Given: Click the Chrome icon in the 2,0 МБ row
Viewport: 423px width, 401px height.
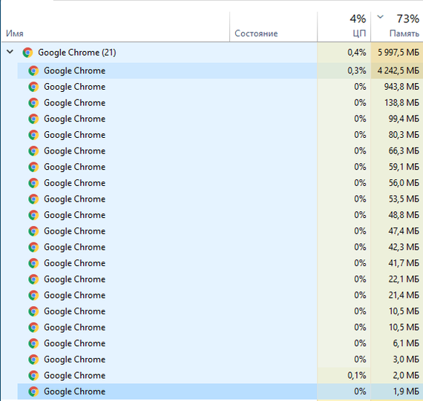Looking at the screenshot, I should [33, 375].
